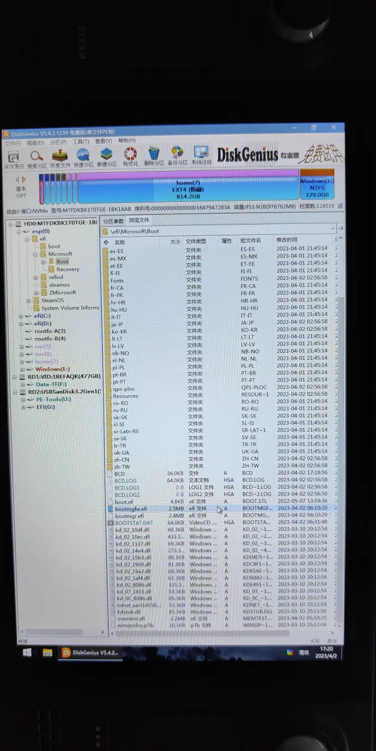
Task: Select the bootmgfw.efi file row
Action: coord(222,509)
